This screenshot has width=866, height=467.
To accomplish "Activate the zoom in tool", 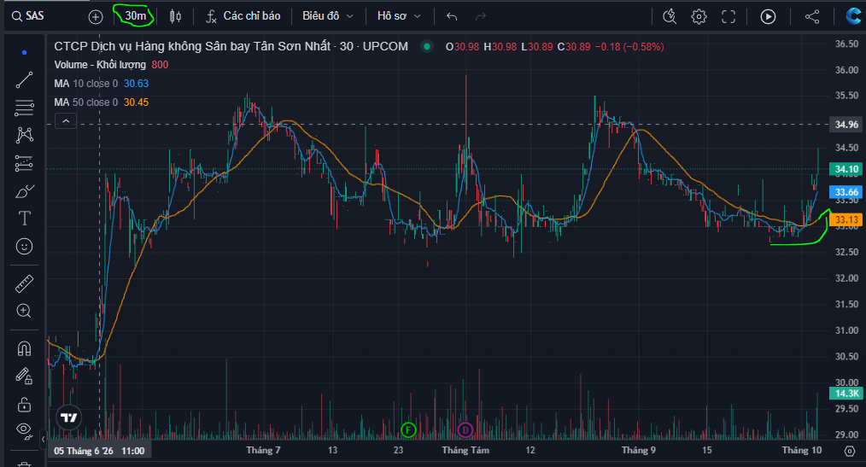I will coord(24,311).
